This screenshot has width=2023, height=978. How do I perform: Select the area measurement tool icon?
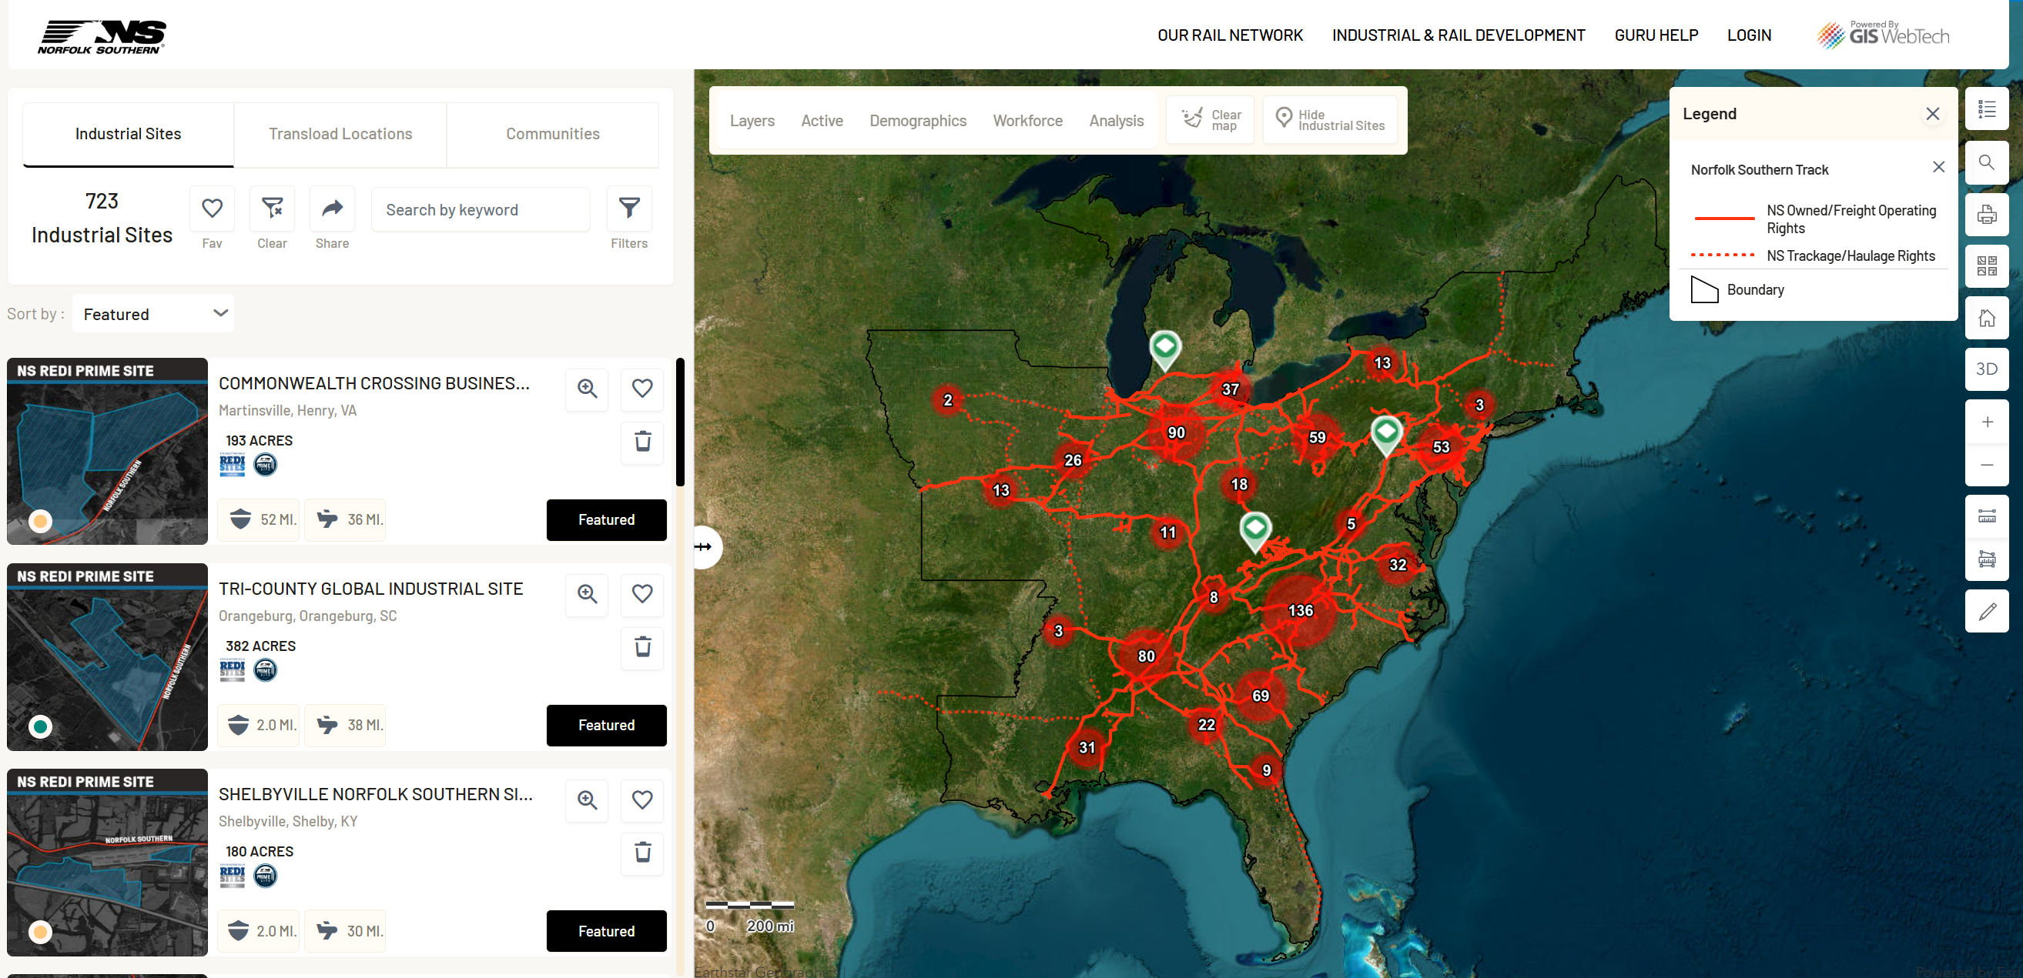(1986, 559)
